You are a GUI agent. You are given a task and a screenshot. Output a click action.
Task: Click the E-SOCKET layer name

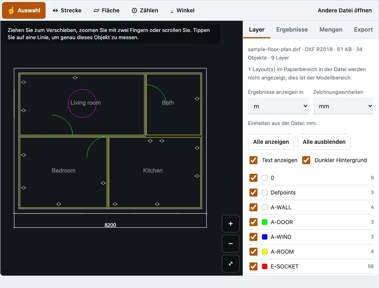click(285, 266)
